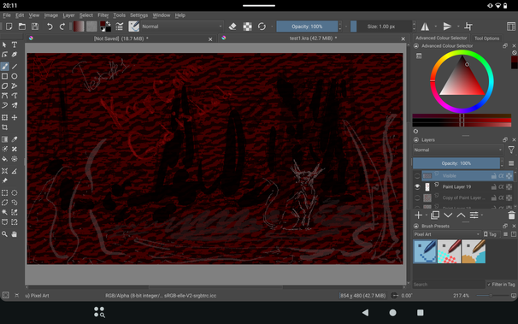Select the Rectangle shape tool

tap(4, 76)
